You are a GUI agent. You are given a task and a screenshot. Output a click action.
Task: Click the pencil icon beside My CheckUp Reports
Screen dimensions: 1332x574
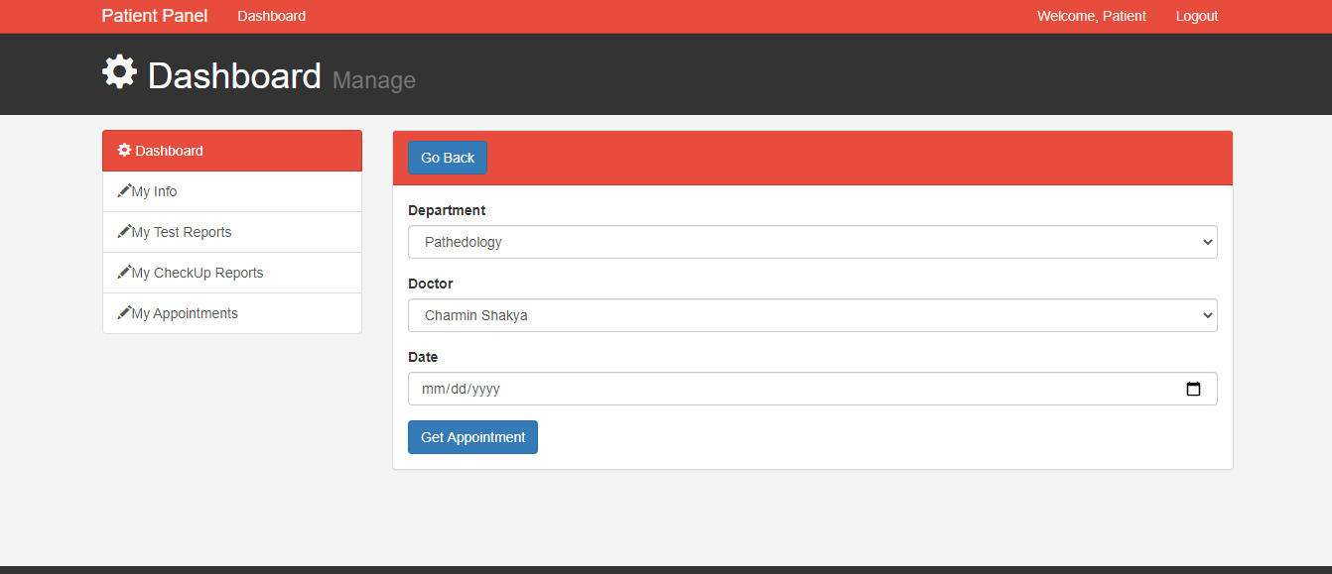(x=124, y=272)
